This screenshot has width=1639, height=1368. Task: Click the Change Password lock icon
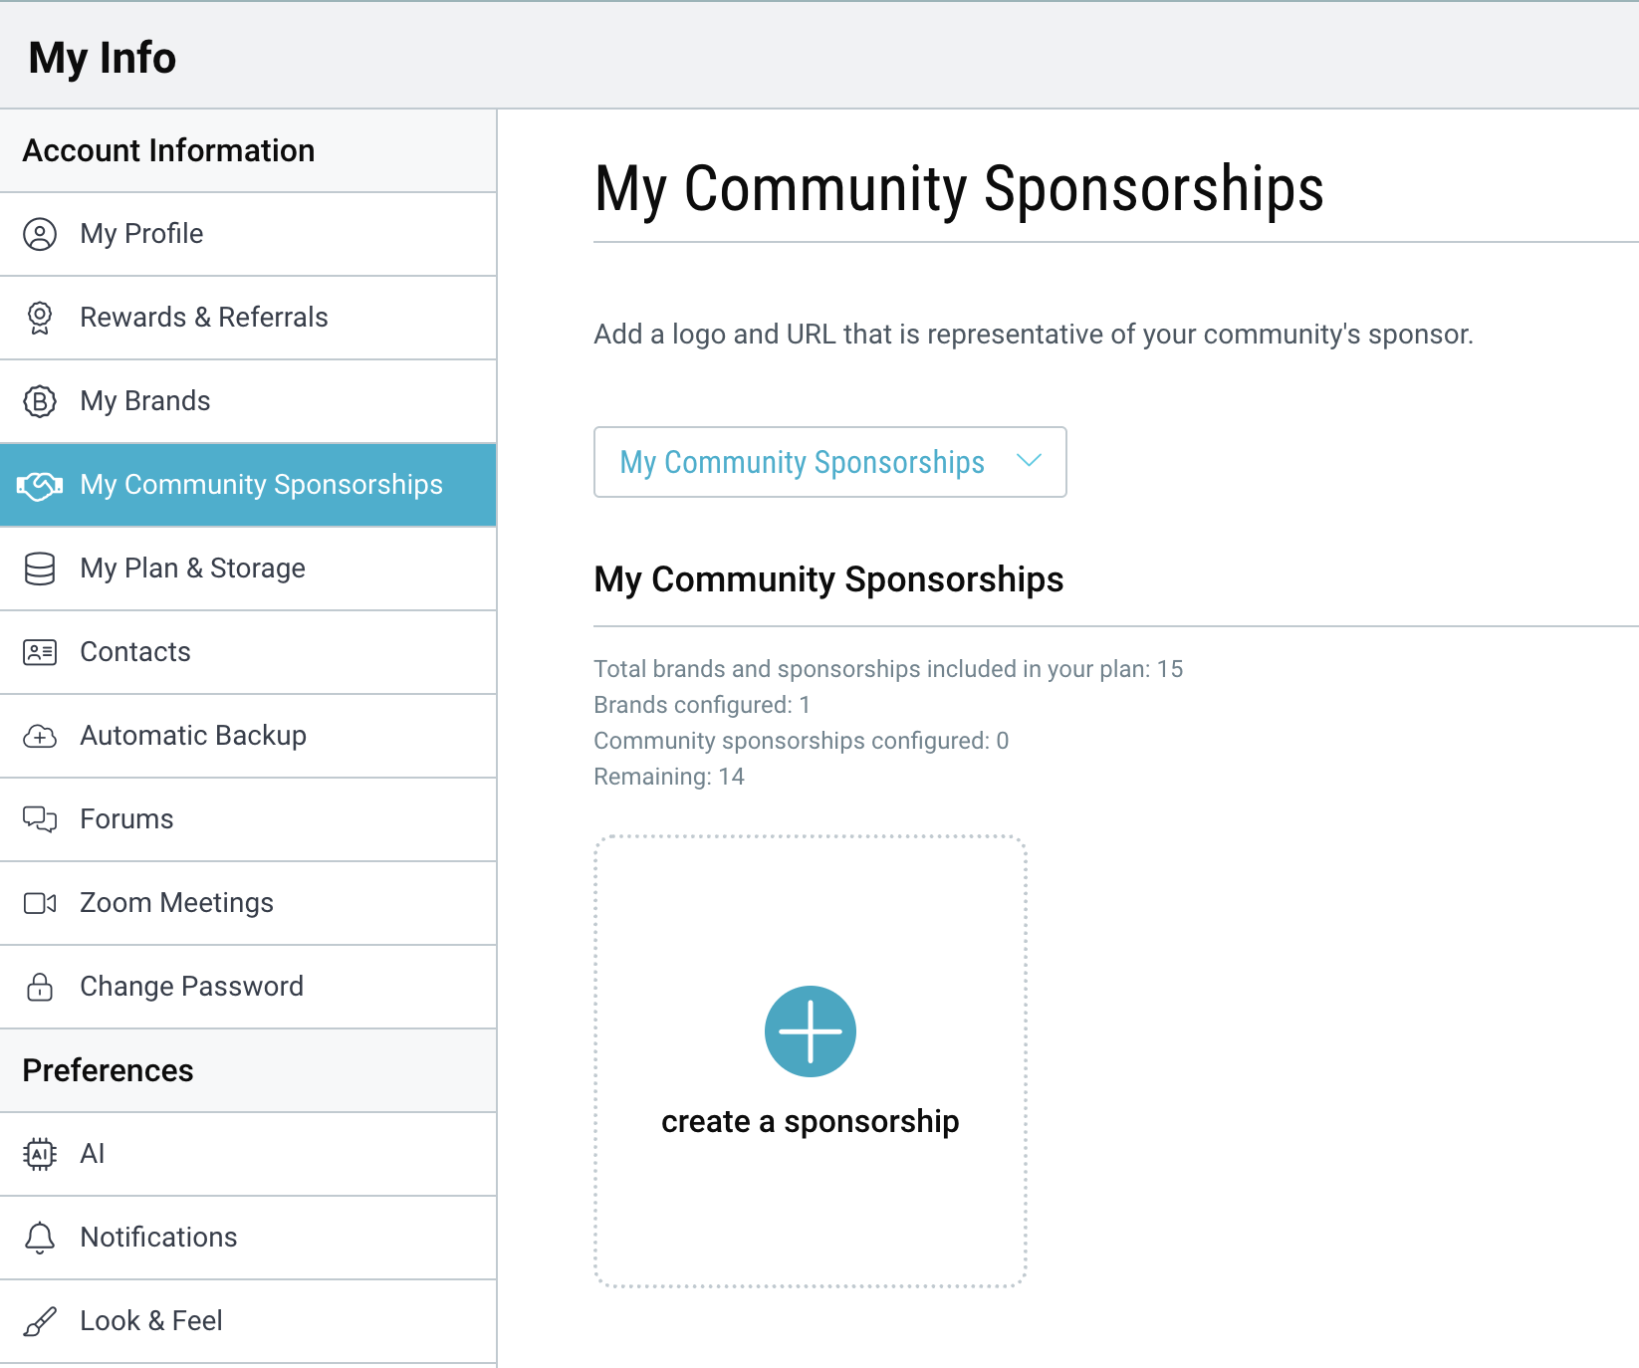pos(40,987)
